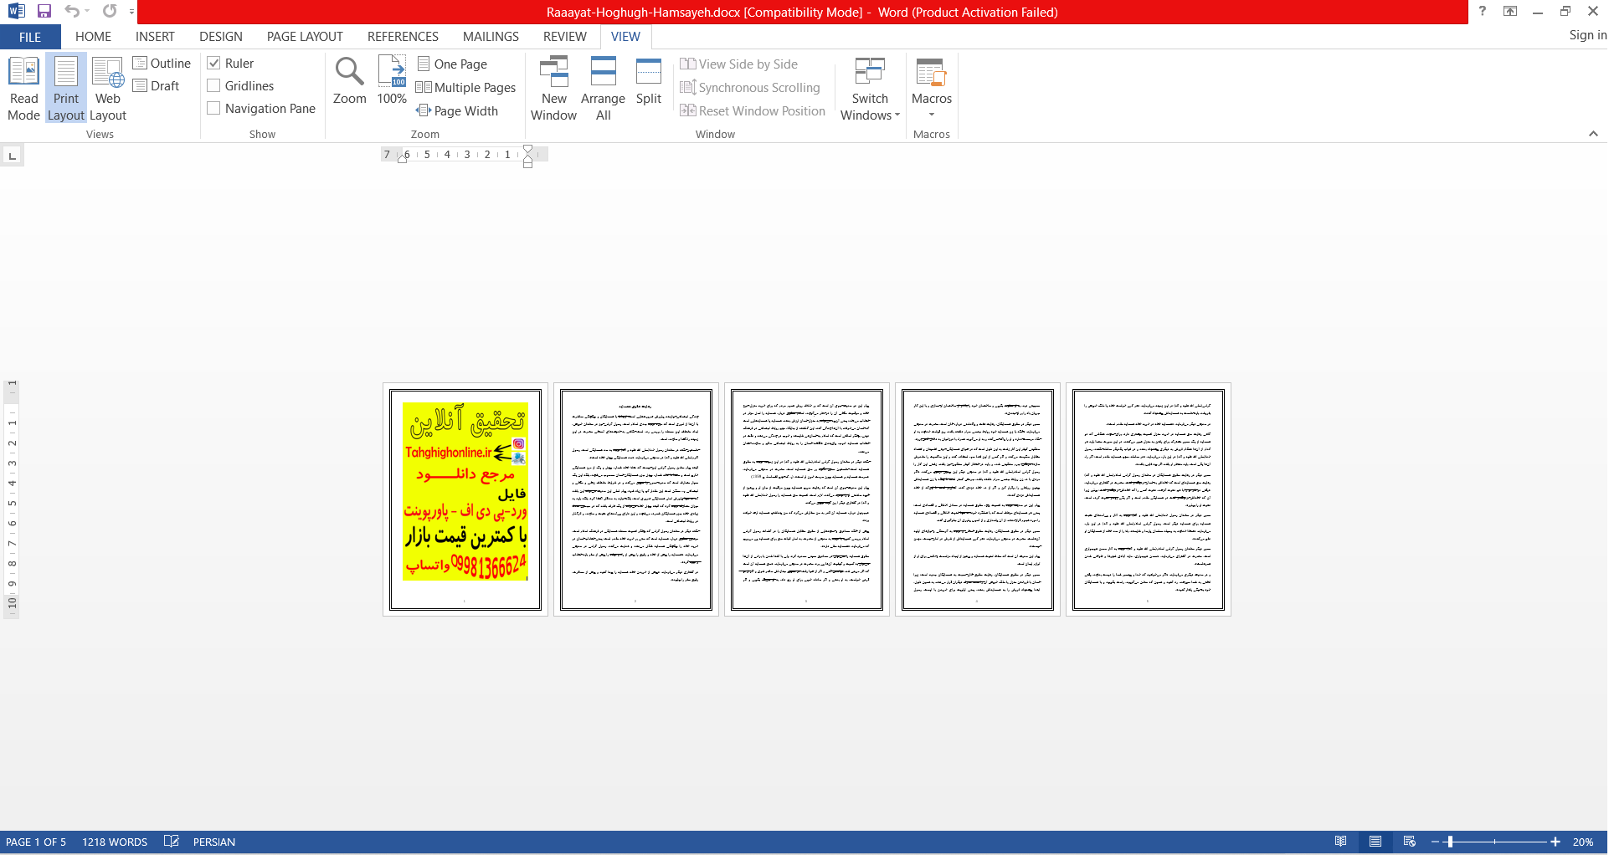Enable the Gridlines checkbox

[213, 86]
